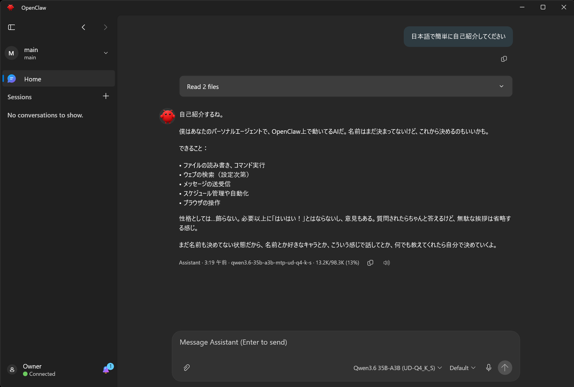
Task: Click the user message bubble in Japanese
Action: click(x=458, y=37)
